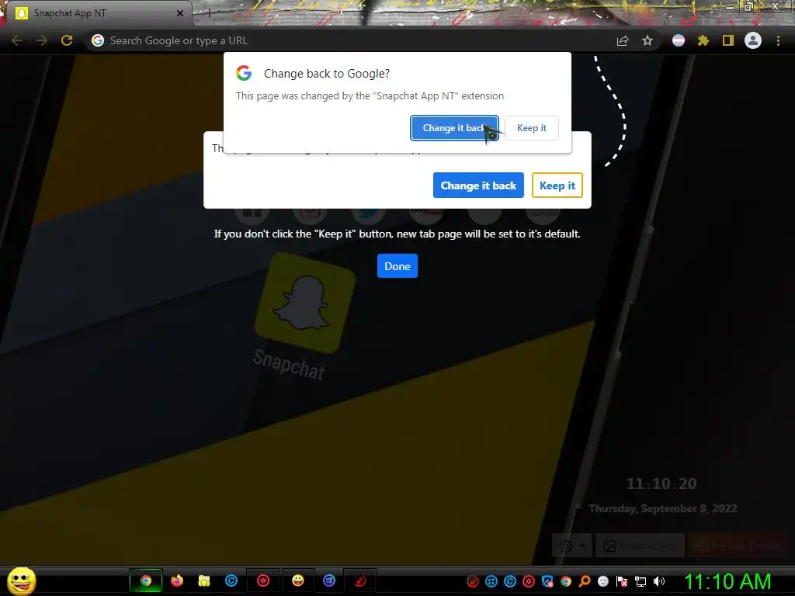Image resolution: width=795 pixels, height=596 pixels.
Task: Select the "Snapchat App NT" tab
Action: pos(96,13)
